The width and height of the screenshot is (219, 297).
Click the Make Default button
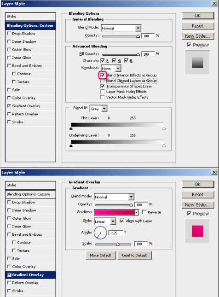pos(100,256)
